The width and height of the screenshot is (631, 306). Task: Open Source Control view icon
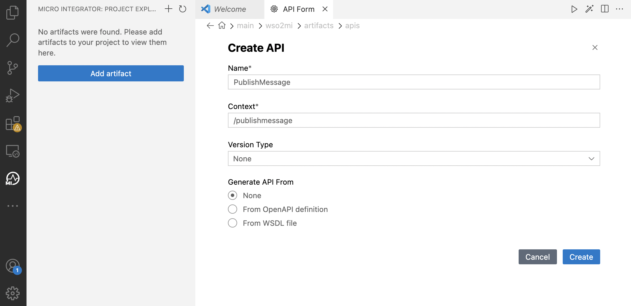pos(13,68)
